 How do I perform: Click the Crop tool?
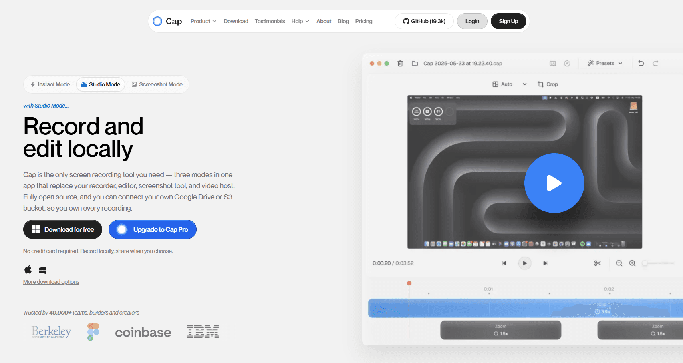(548, 84)
